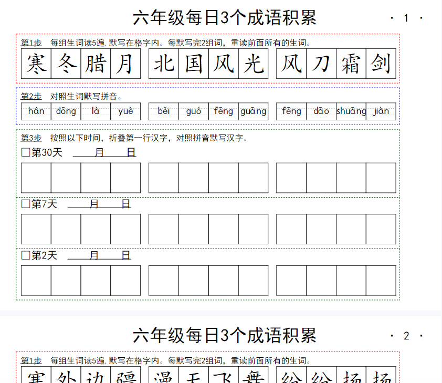Select the page 2 document title
The height and width of the screenshot is (383, 442).
click(x=224, y=335)
